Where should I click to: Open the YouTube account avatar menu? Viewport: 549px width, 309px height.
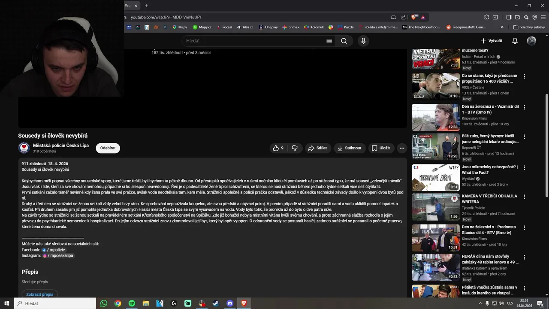tap(531, 41)
